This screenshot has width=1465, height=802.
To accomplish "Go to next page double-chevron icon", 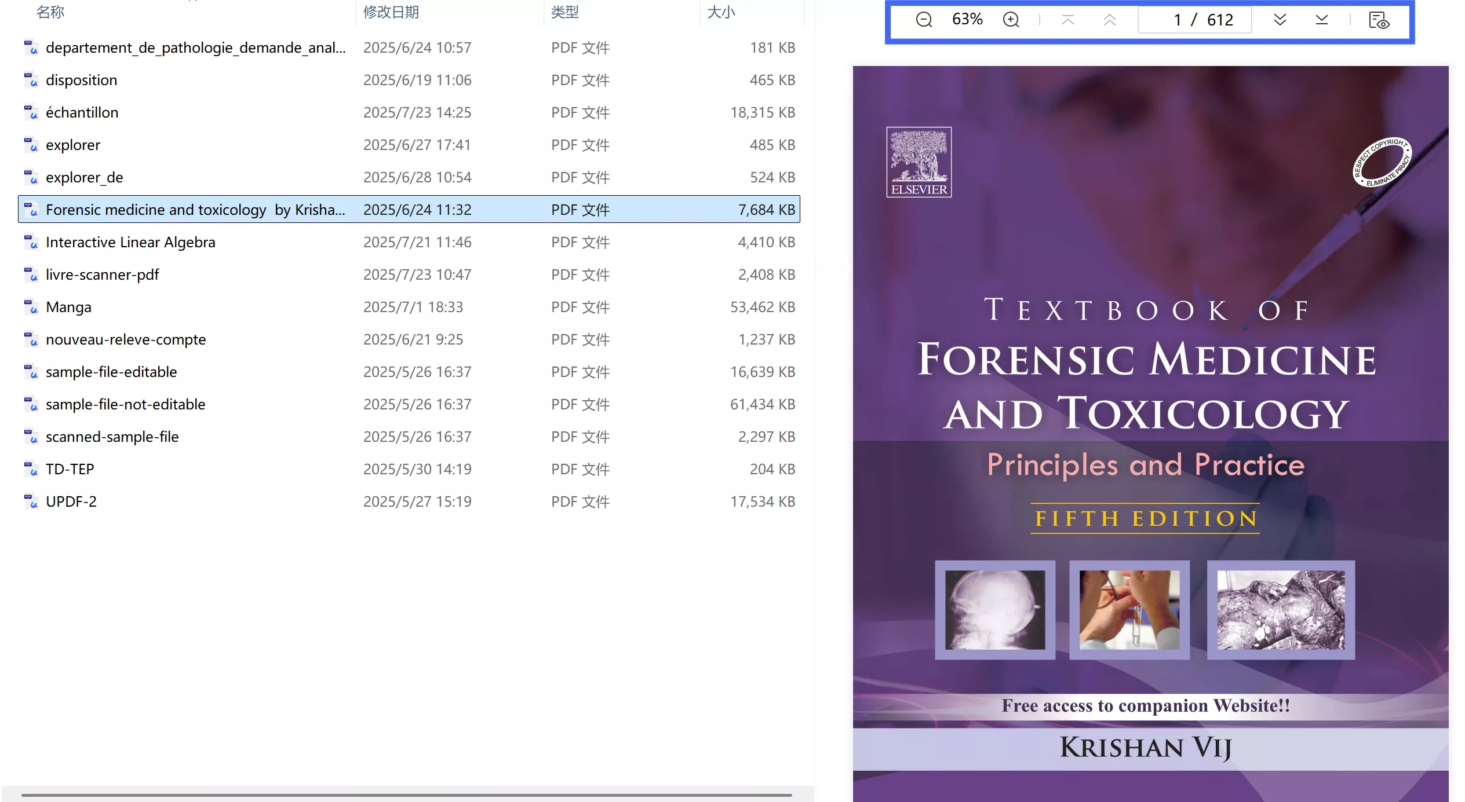I will click(x=1280, y=20).
